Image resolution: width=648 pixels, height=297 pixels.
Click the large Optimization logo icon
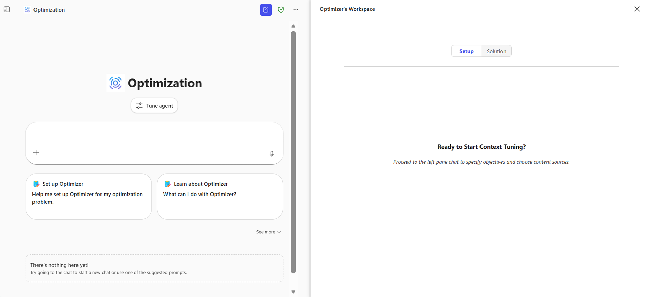coord(115,83)
